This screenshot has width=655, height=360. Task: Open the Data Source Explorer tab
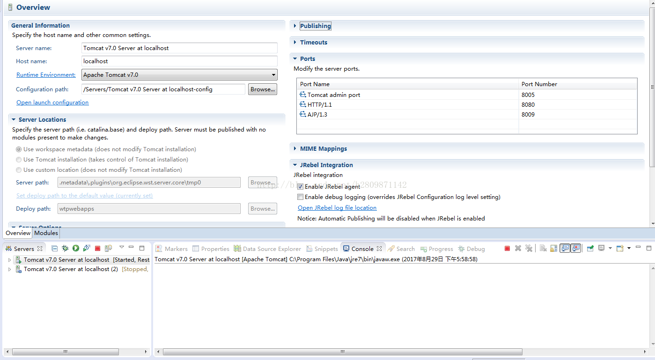click(x=268, y=249)
